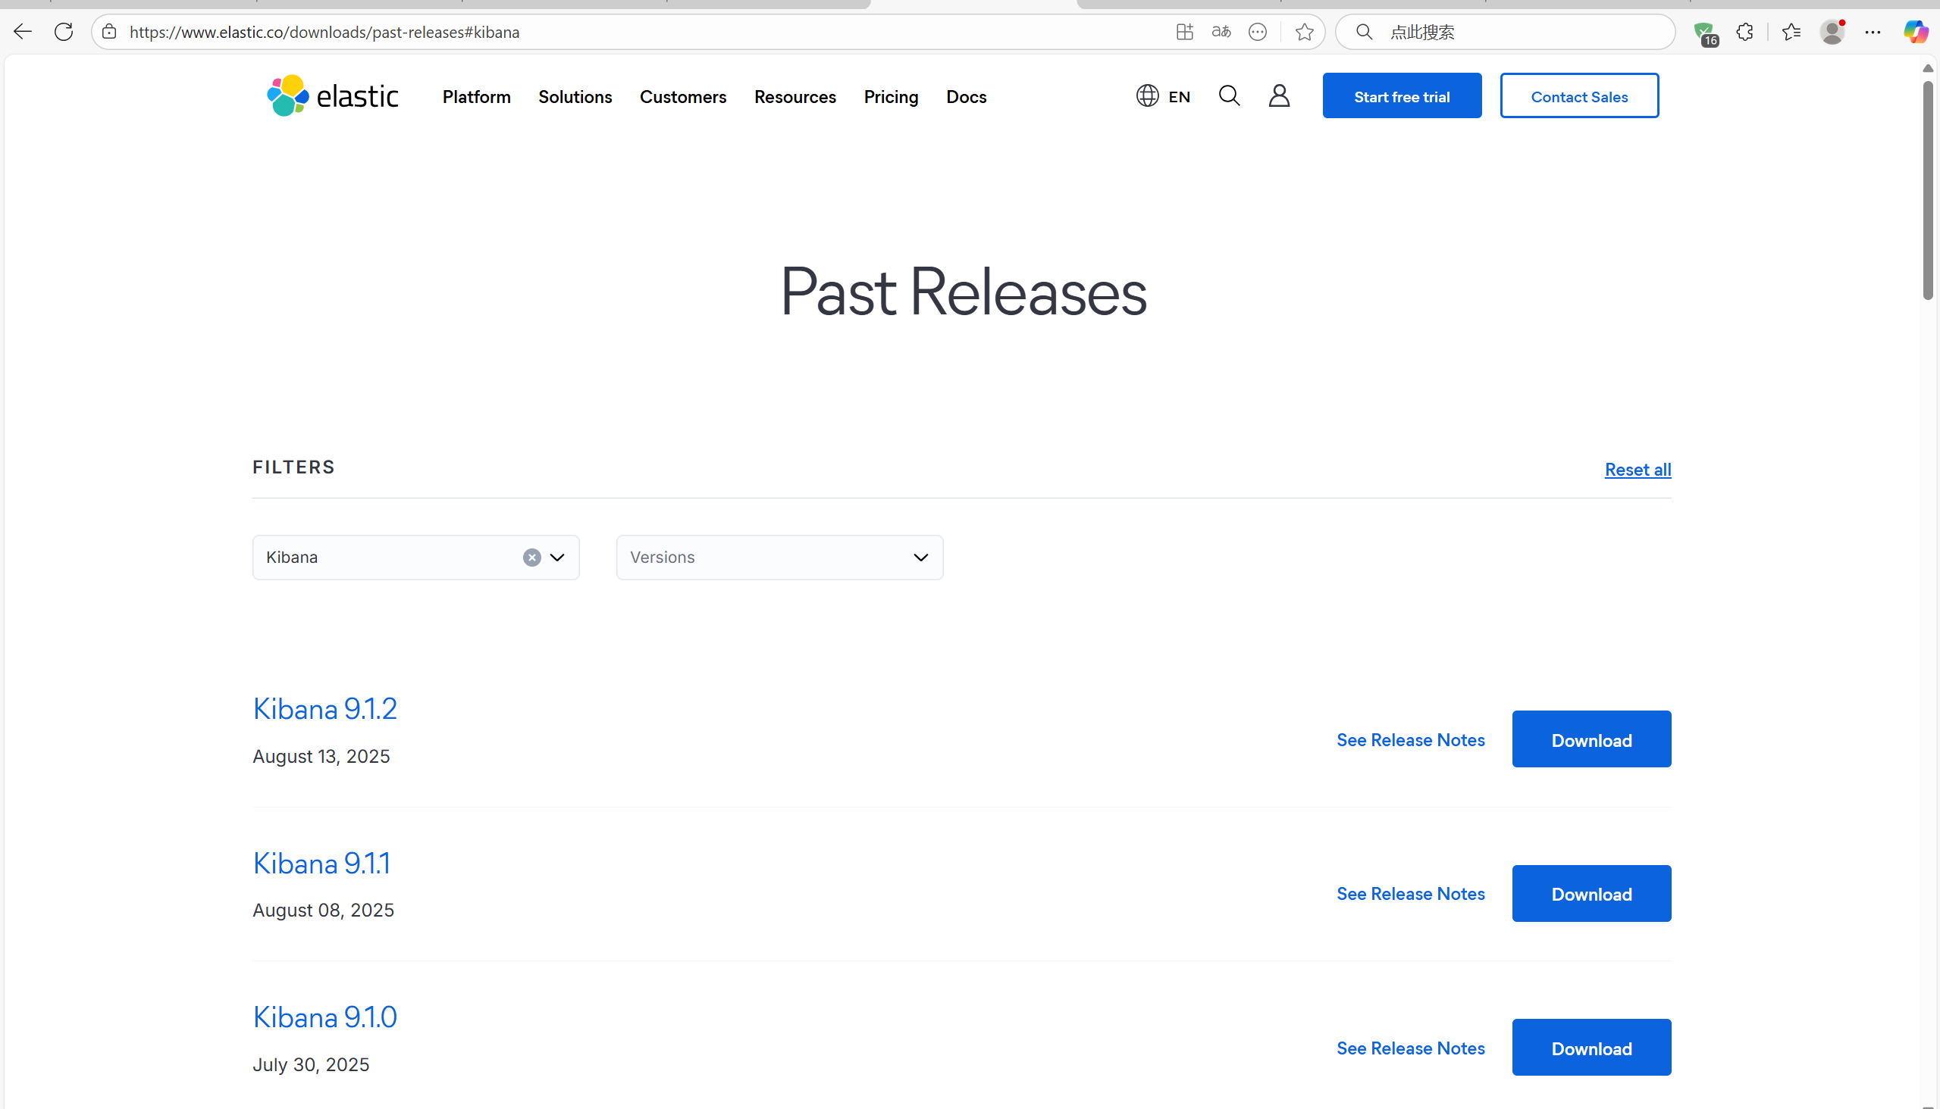Click Start free trial button
This screenshot has height=1109, width=1940.
(x=1402, y=96)
